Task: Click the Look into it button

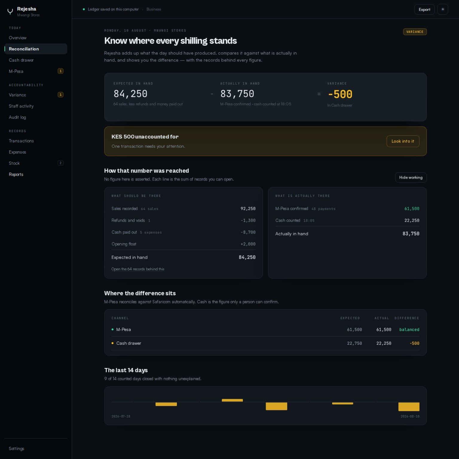Action: [403, 141]
